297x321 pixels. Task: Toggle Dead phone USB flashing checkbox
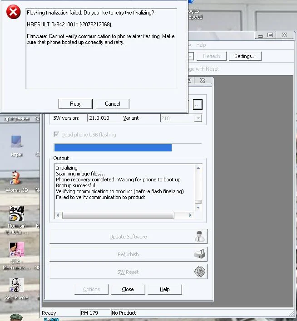(x=56, y=134)
